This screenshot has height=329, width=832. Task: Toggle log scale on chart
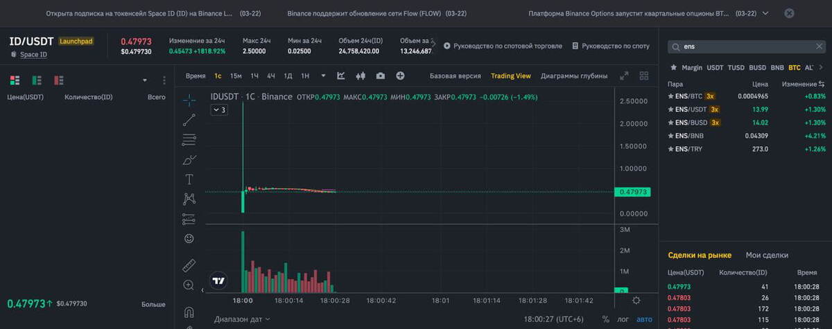[x=623, y=319]
